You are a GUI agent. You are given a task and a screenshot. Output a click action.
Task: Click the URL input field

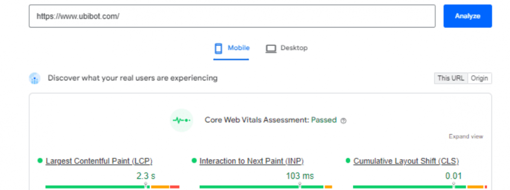pos(232,16)
